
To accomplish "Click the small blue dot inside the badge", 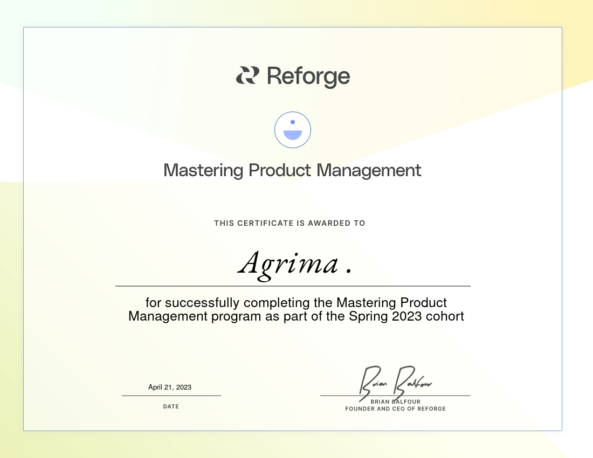I will 293,122.
